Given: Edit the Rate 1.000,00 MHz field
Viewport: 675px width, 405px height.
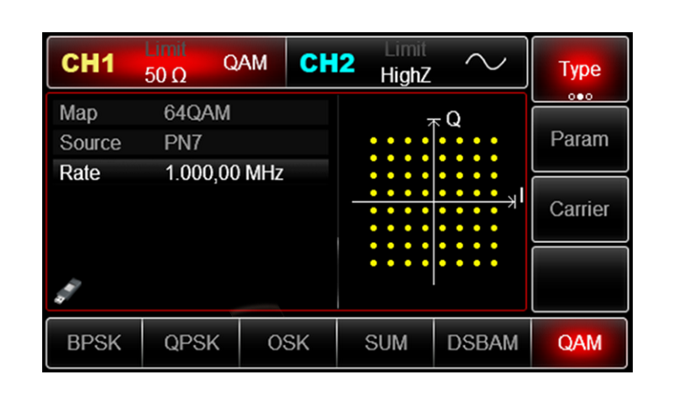Looking at the screenshot, I should click(190, 173).
